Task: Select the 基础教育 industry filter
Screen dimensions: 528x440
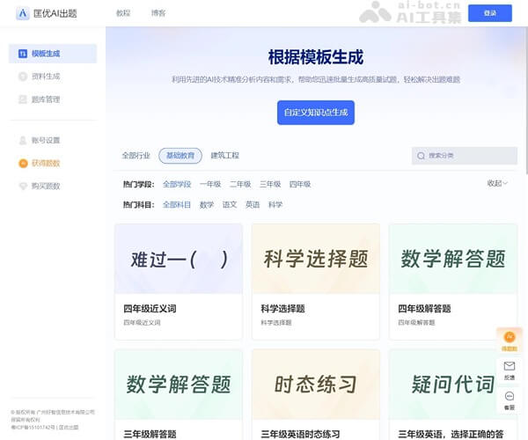Action: coord(180,156)
